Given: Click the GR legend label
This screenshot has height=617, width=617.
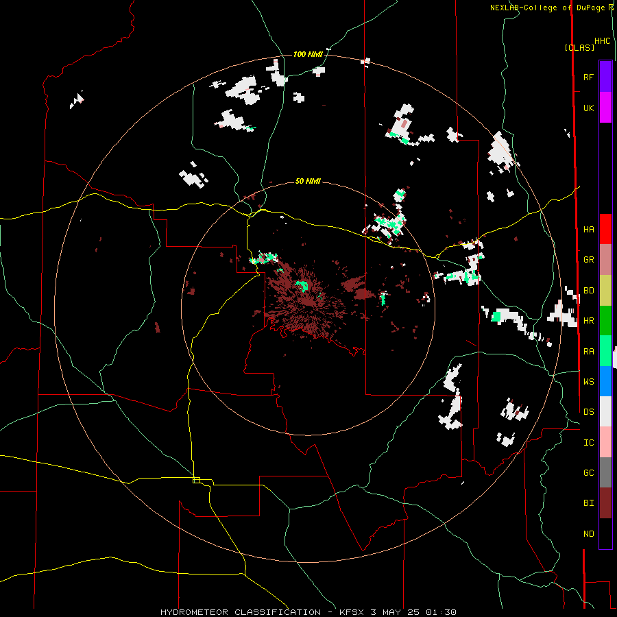Looking at the screenshot, I should (x=588, y=260).
